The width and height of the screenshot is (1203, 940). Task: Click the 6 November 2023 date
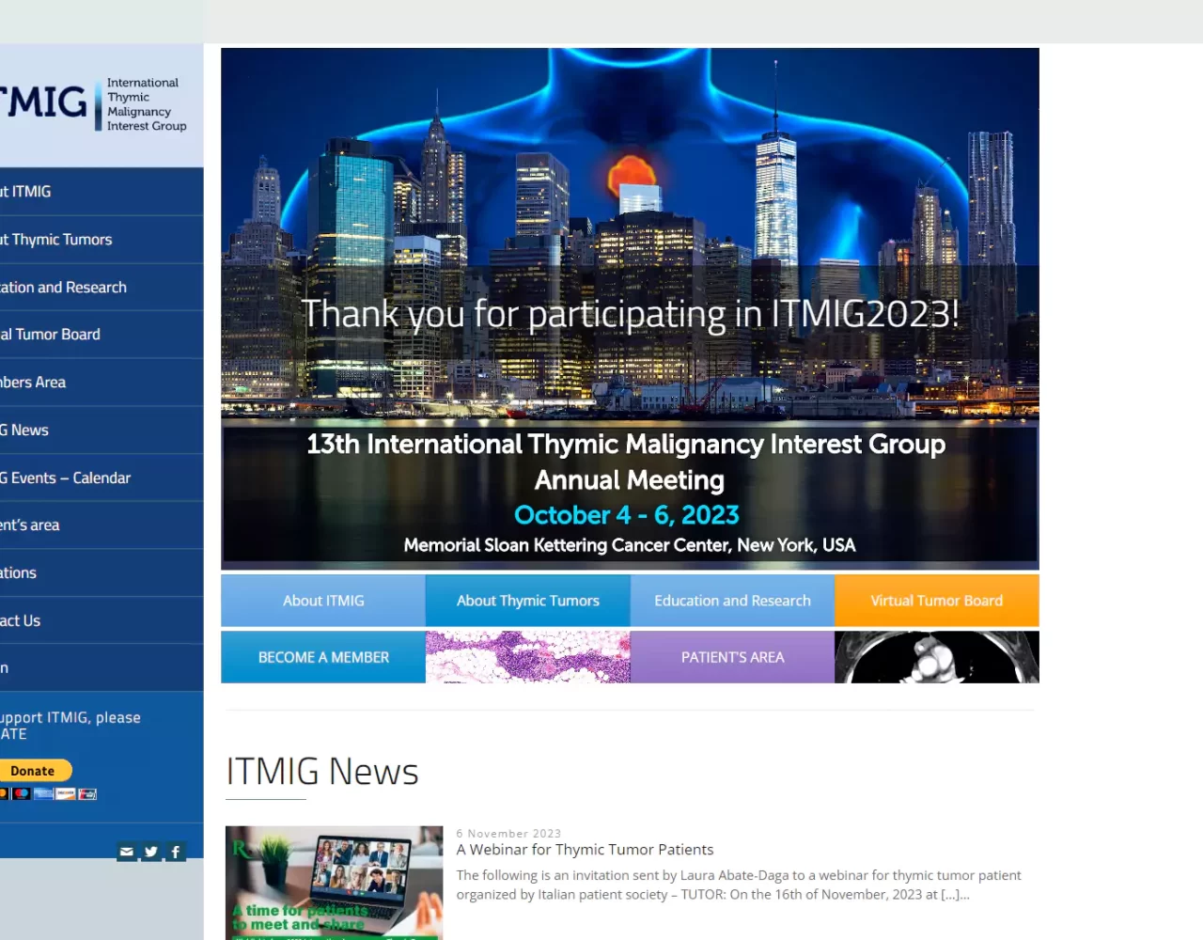[x=508, y=834]
